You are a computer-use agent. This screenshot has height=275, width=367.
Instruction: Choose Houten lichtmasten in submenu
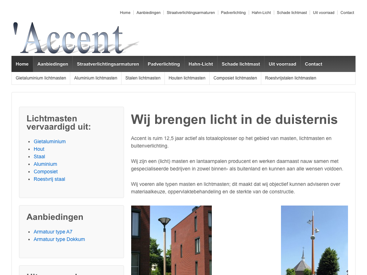(187, 78)
